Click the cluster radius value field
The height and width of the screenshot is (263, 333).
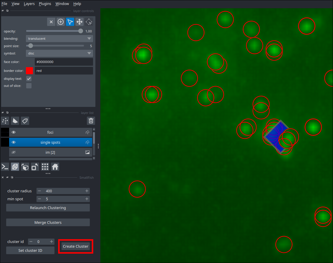coord(63,191)
